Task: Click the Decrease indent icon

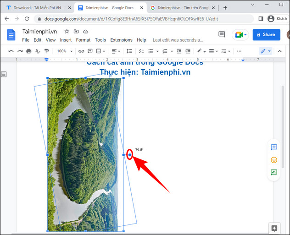Action: click(179, 51)
